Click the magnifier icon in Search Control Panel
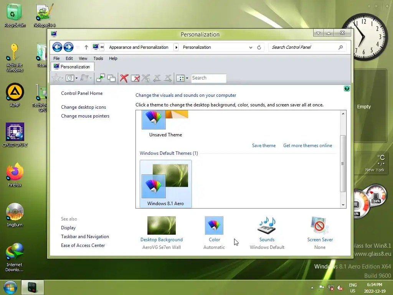The image size is (393, 295). [x=340, y=47]
